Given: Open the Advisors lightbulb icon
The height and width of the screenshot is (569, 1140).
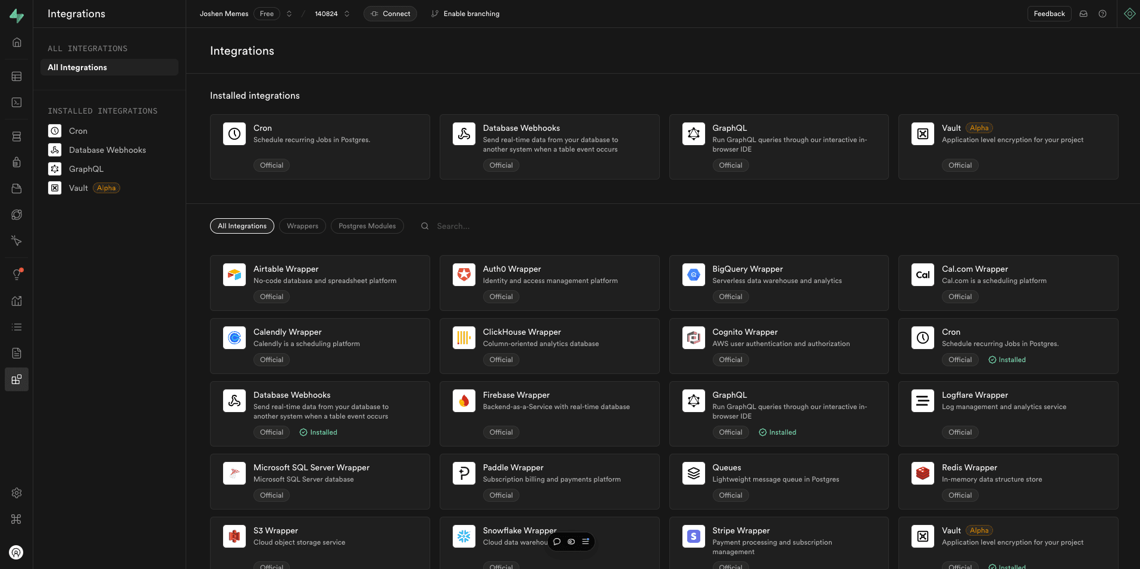Looking at the screenshot, I should 17,275.
